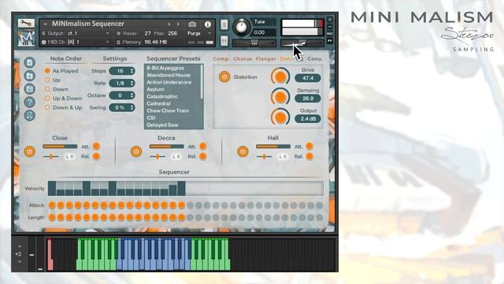The width and height of the screenshot is (504, 284).
Task: Click the second folder icon in left sidebar
Action: point(30,76)
